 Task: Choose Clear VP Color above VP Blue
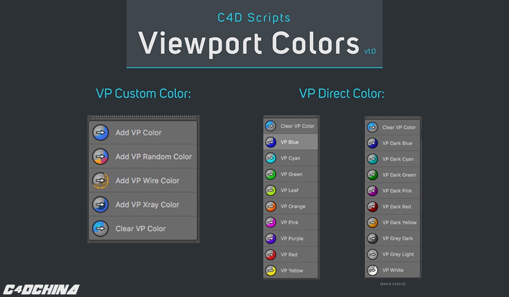coord(290,126)
